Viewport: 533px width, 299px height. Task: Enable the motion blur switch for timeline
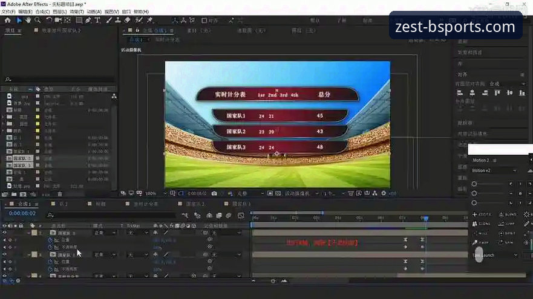[x=229, y=216]
